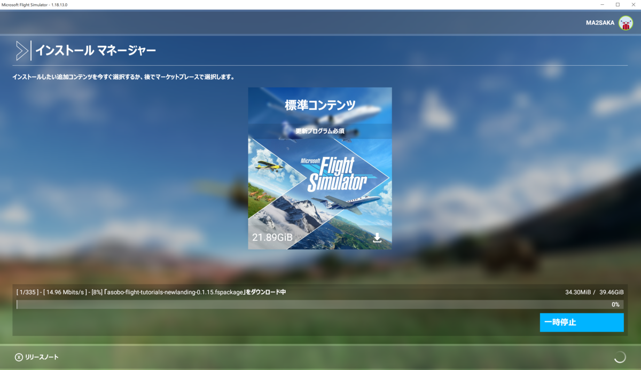Image resolution: width=641 pixels, height=370 pixels.
Task: Click the download arrow icon on 標準コンテンツ card
Action: point(377,238)
